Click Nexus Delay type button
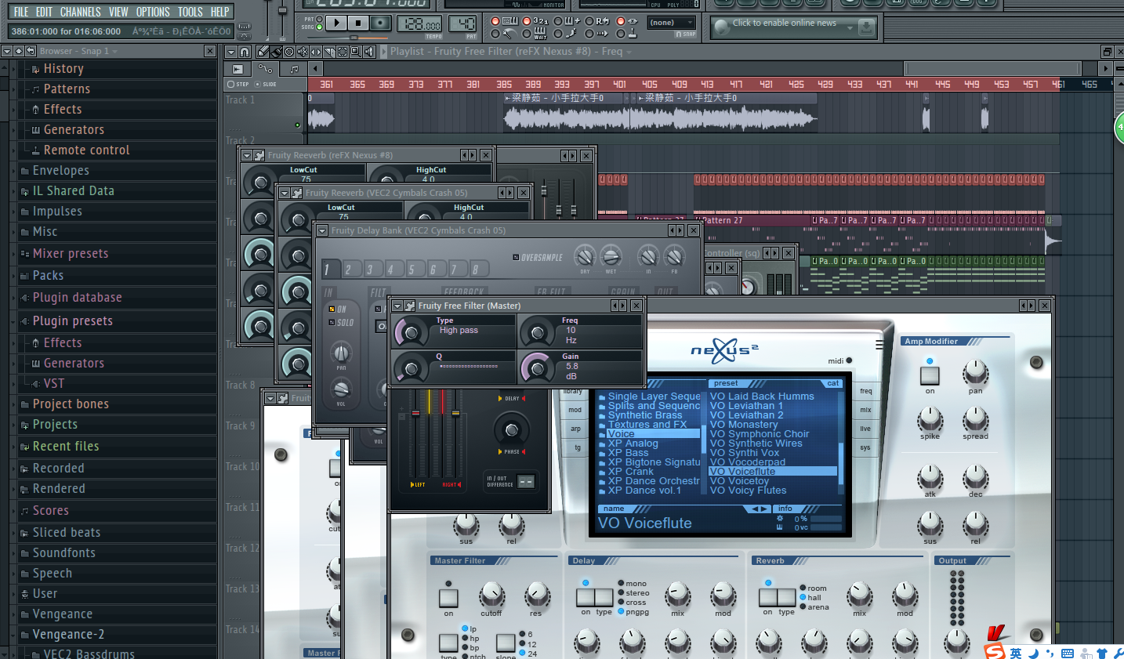The width and height of the screenshot is (1124, 659). (604, 598)
